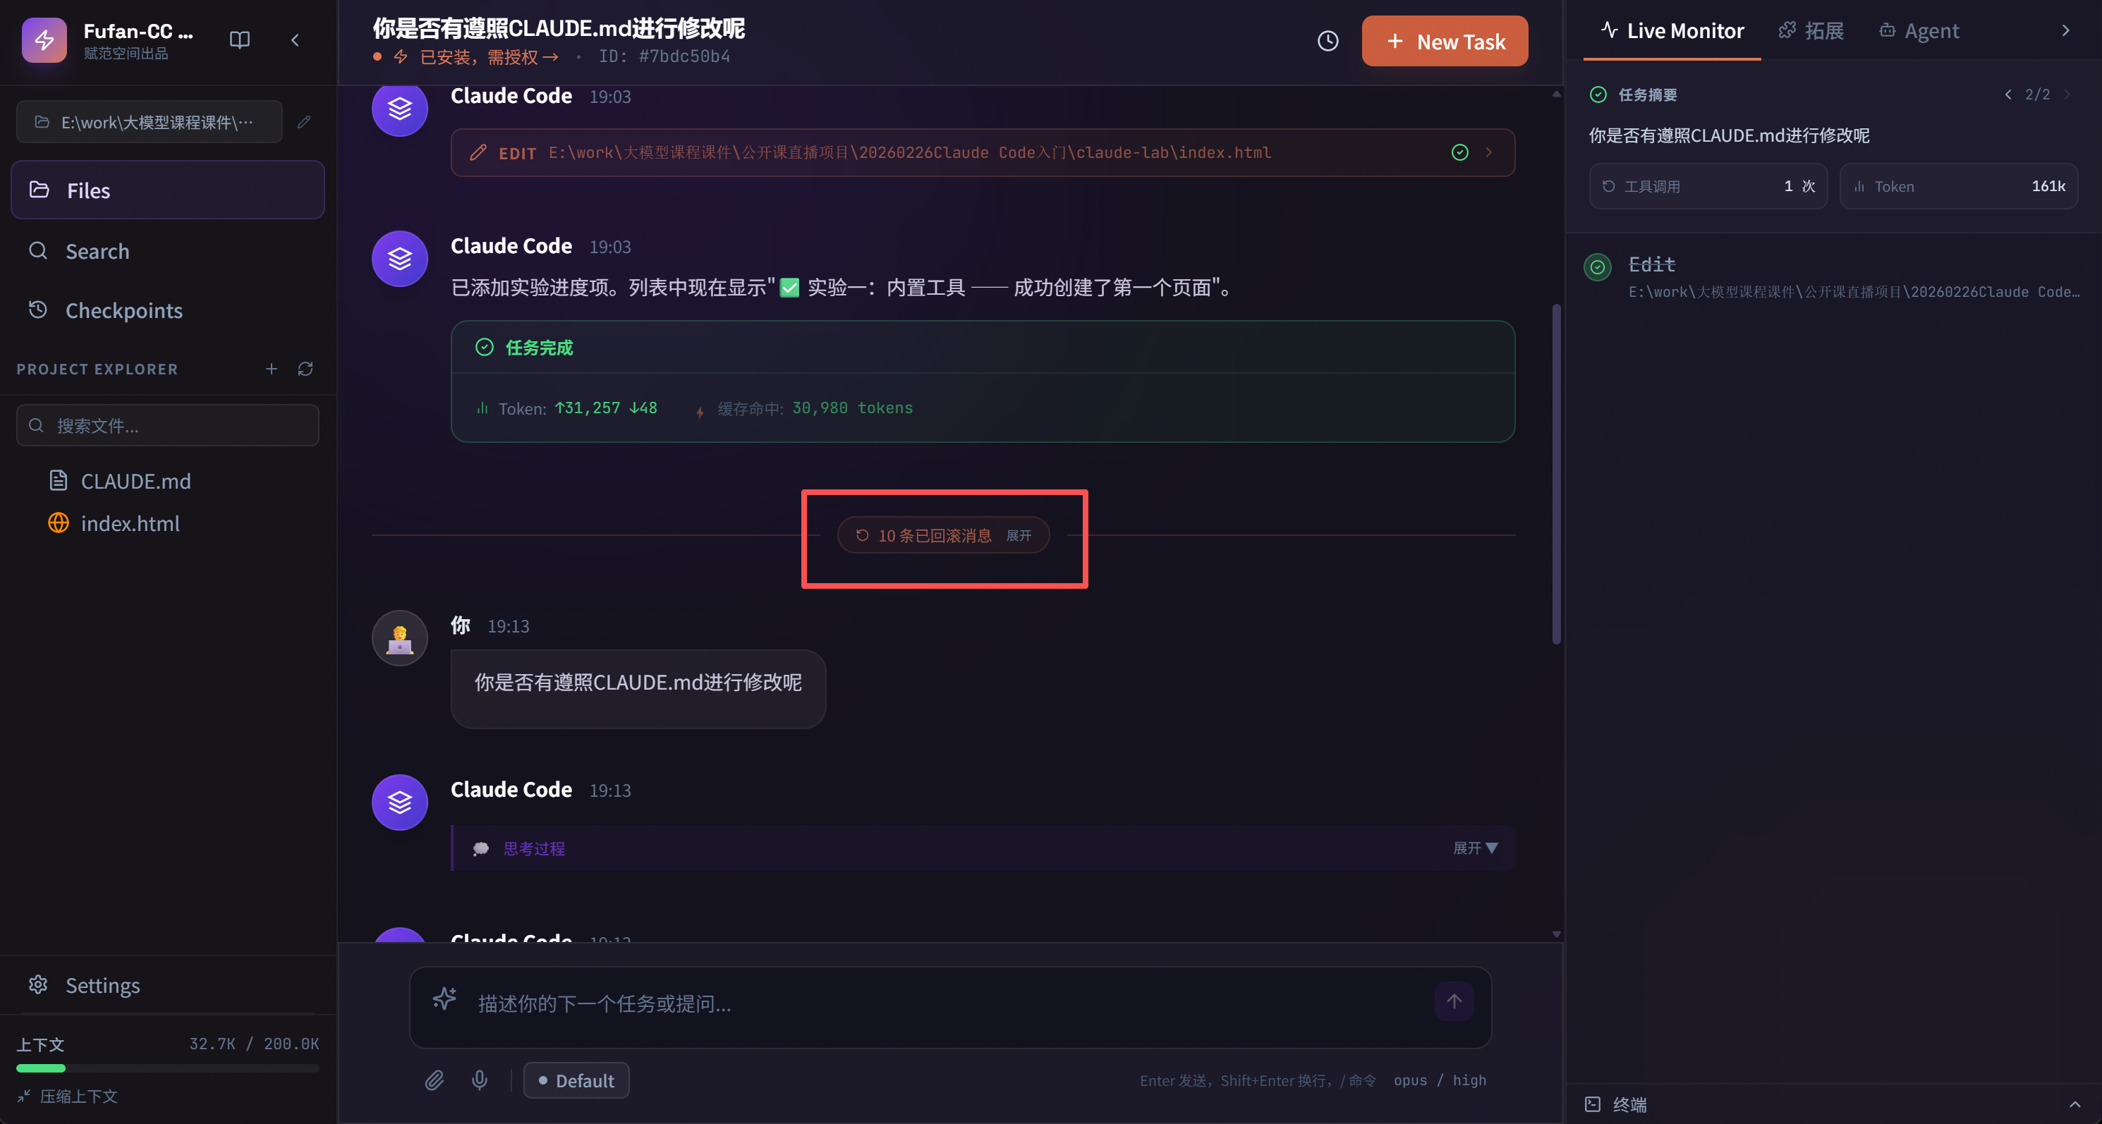The height and width of the screenshot is (1124, 2102).
Task: Expand terminal with chevron up
Action: point(2075,1105)
